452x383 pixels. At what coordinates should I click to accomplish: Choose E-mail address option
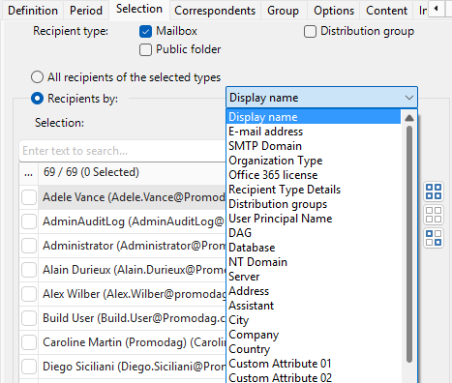click(x=314, y=132)
